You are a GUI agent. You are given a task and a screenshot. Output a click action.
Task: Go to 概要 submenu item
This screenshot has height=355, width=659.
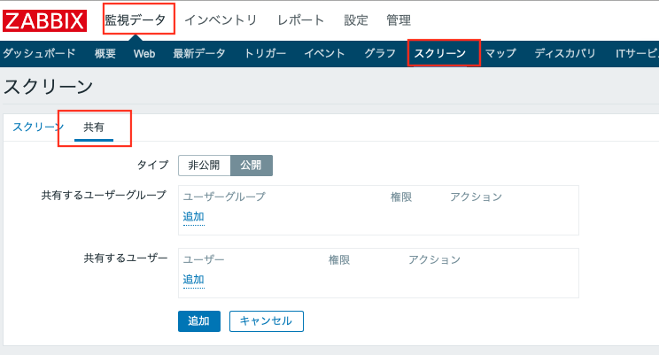click(105, 53)
